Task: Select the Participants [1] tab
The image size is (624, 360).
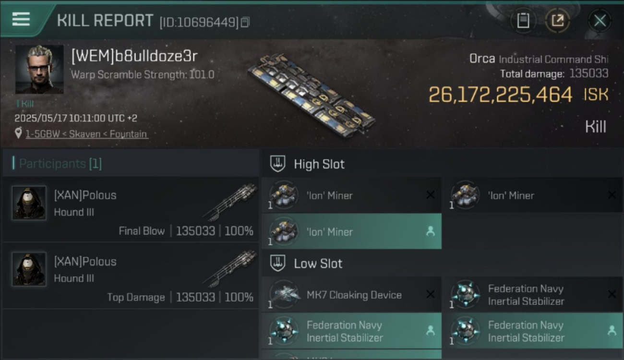Action: click(60, 164)
